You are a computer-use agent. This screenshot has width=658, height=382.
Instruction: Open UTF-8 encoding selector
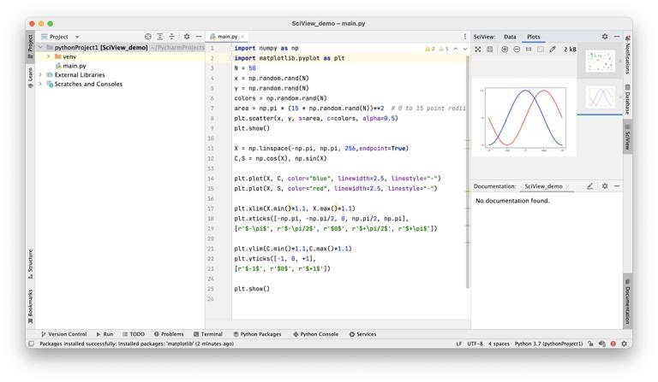(475, 344)
